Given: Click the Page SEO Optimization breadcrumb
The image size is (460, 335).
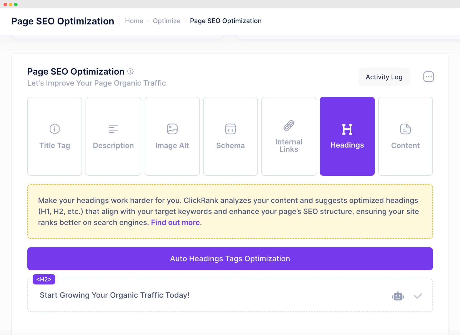Looking at the screenshot, I should tap(226, 21).
